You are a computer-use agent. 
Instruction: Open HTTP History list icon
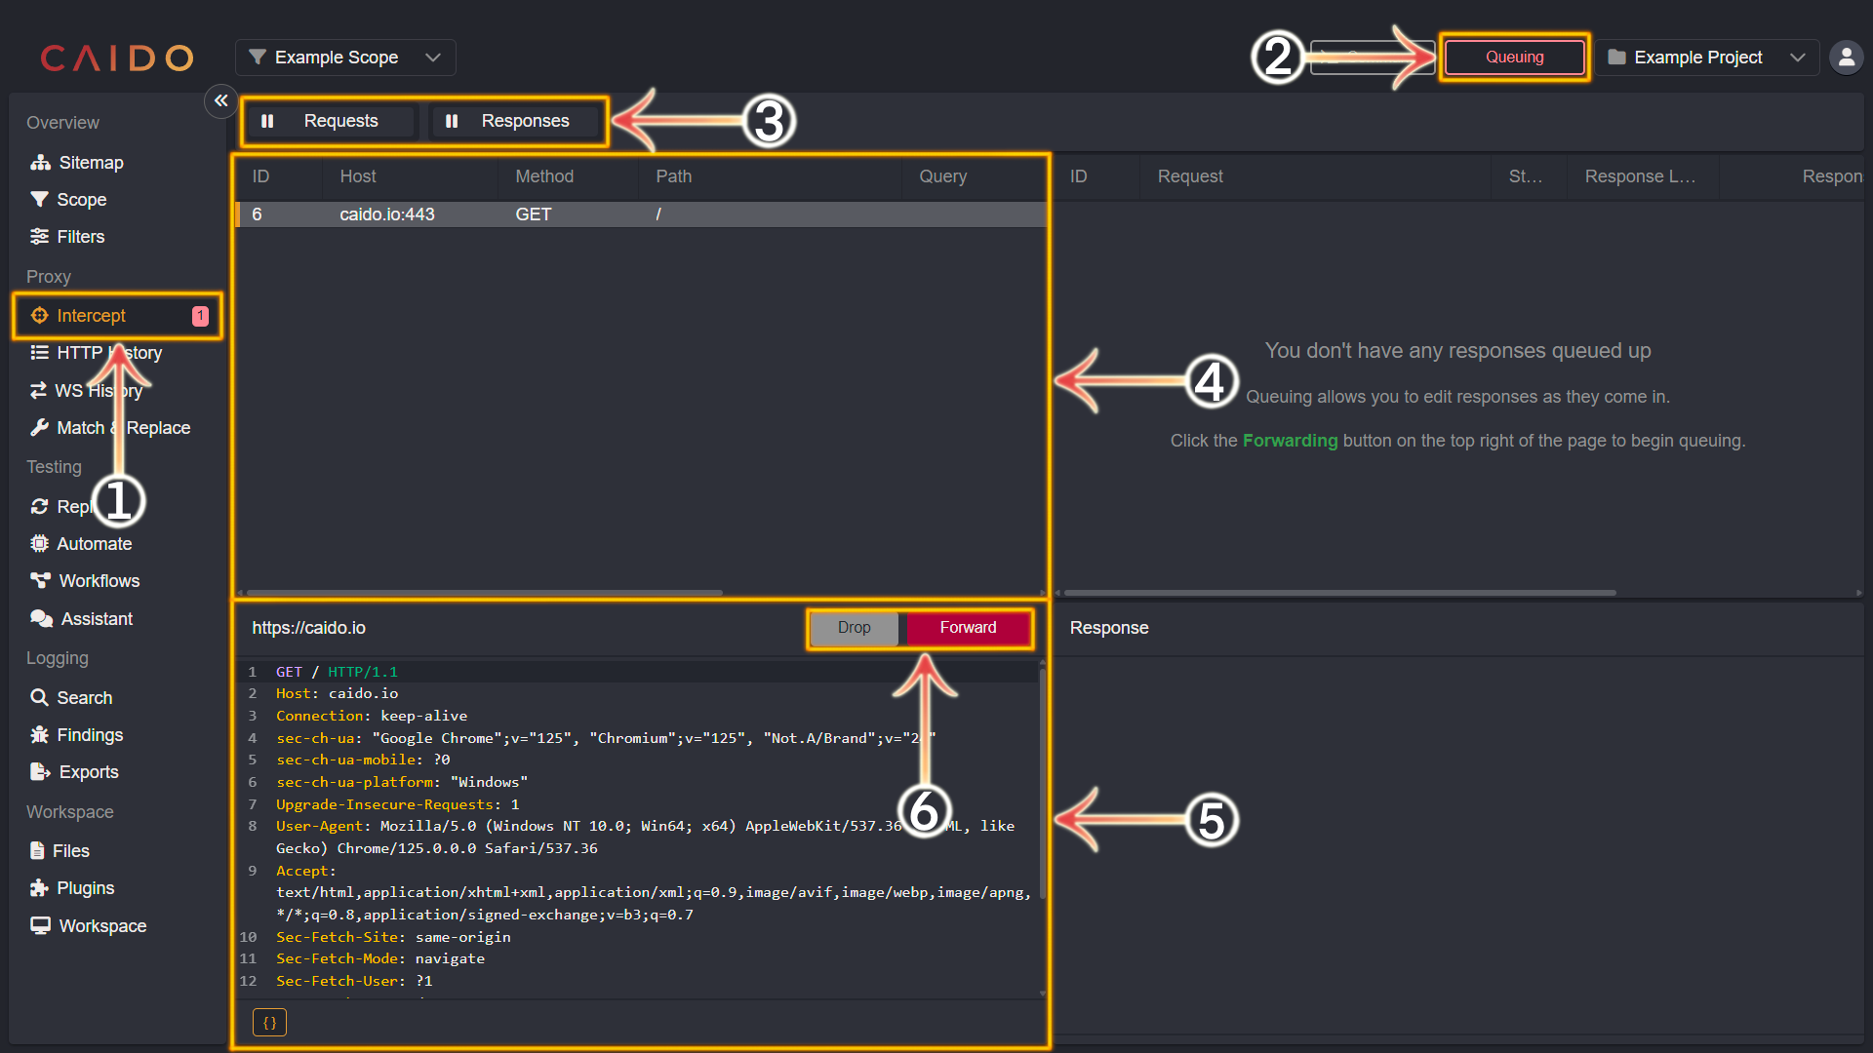[x=39, y=353]
